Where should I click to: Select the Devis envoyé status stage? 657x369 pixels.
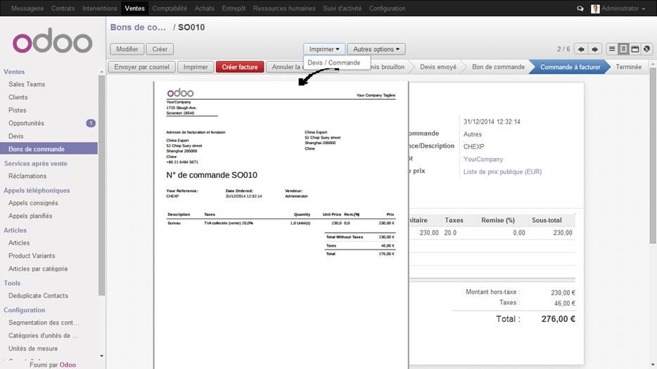click(x=438, y=67)
